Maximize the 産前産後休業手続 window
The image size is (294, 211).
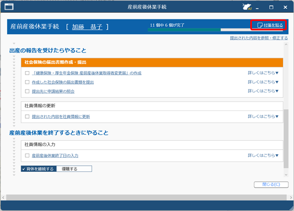click(271, 7)
